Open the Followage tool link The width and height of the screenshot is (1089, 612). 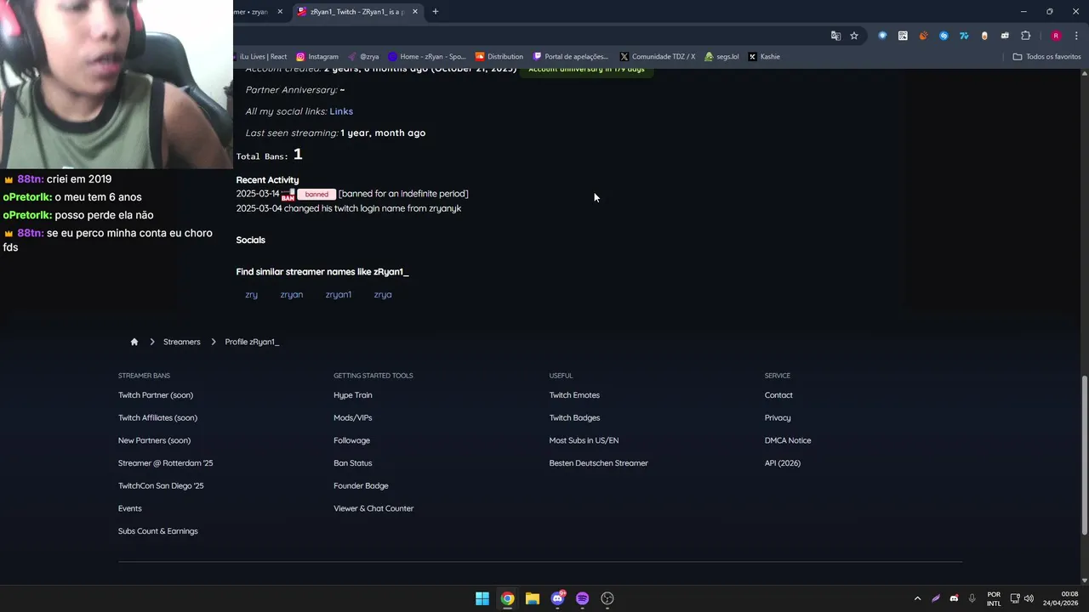pyautogui.click(x=351, y=440)
